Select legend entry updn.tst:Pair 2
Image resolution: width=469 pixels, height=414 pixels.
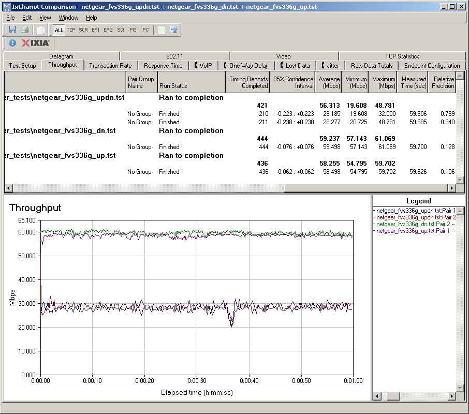pos(416,217)
